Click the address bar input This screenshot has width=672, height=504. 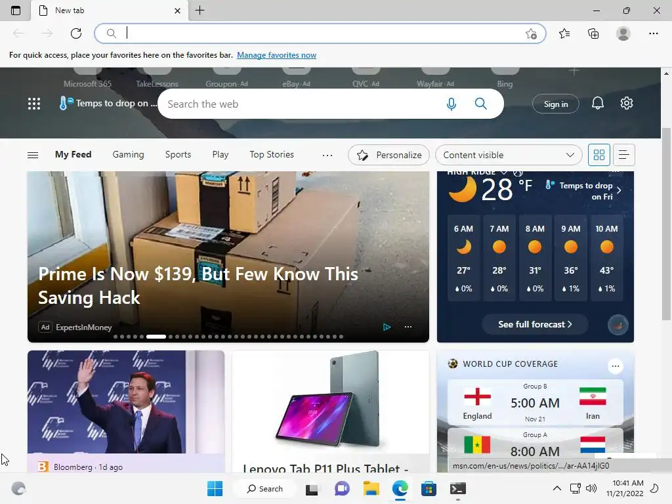322,33
